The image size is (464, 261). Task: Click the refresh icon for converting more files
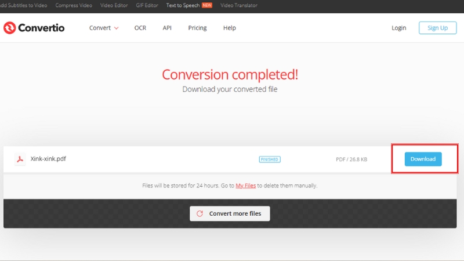(x=200, y=213)
